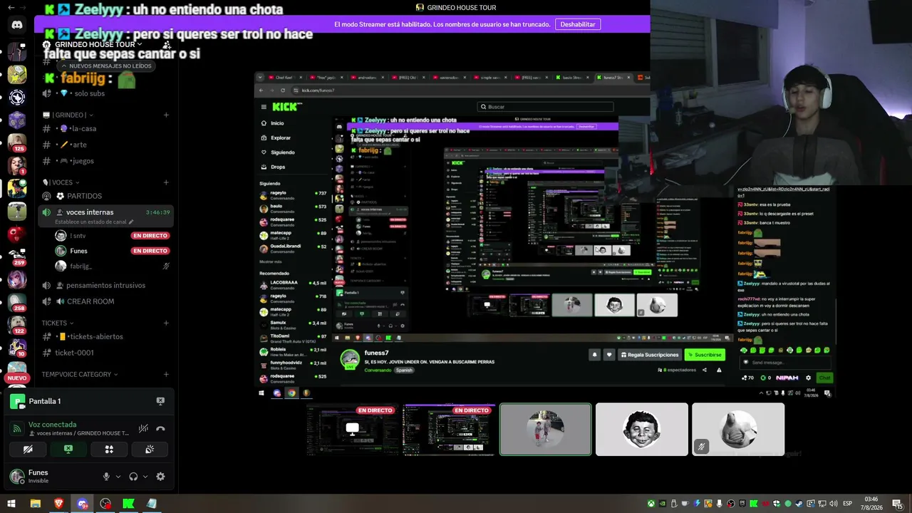The height and width of the screenshot is (513, 912).
Task: Turn on camera in voice panel
Action: (x=28, y=450)
